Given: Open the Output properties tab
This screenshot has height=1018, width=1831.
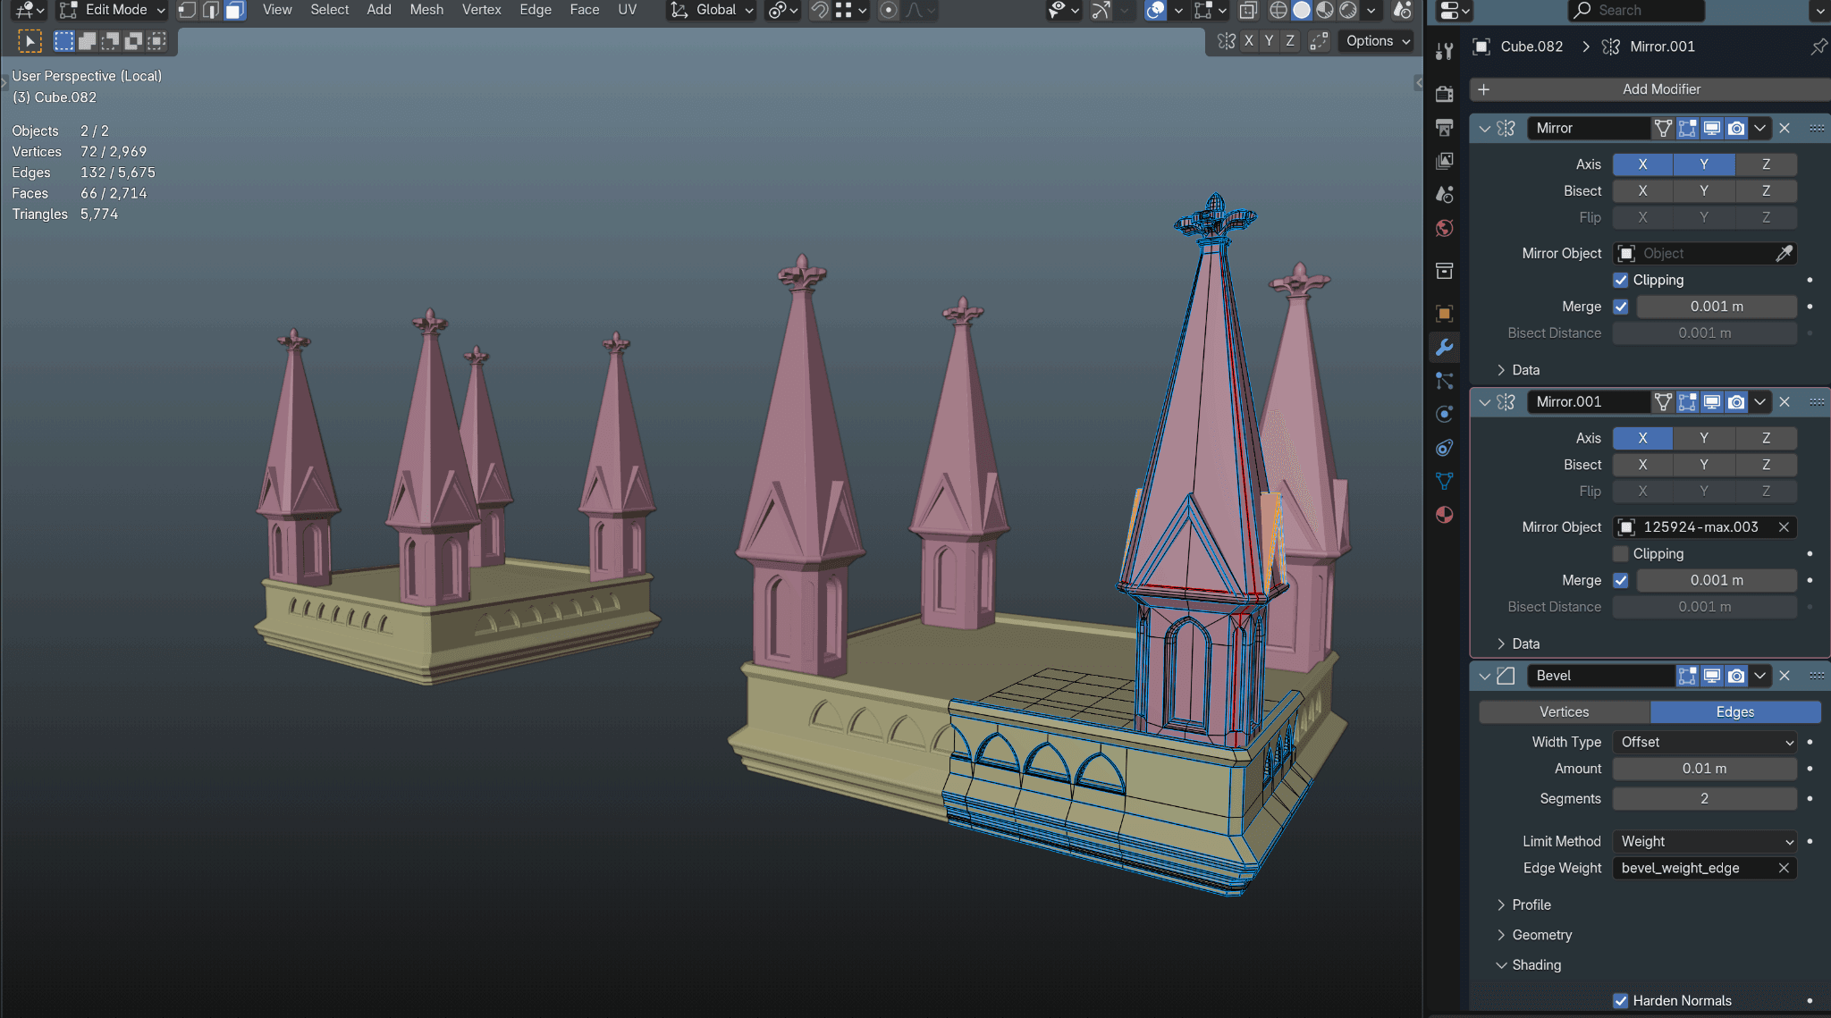Looking at the screenshot, I should pyautogui.click(x=1444, y=127).
